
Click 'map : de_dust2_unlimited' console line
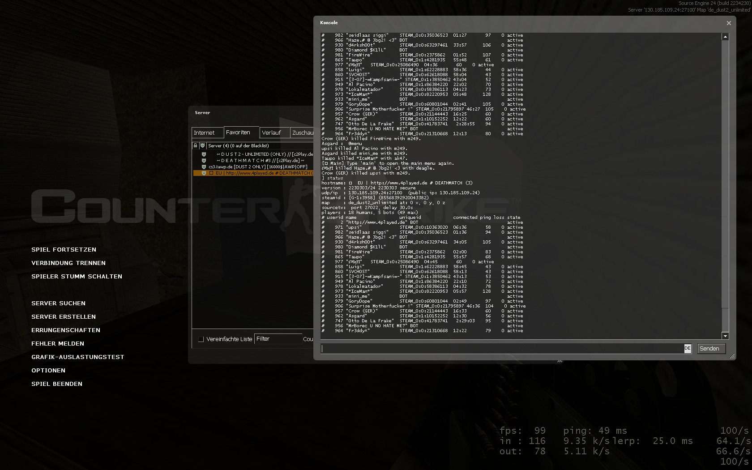point(383,203)
